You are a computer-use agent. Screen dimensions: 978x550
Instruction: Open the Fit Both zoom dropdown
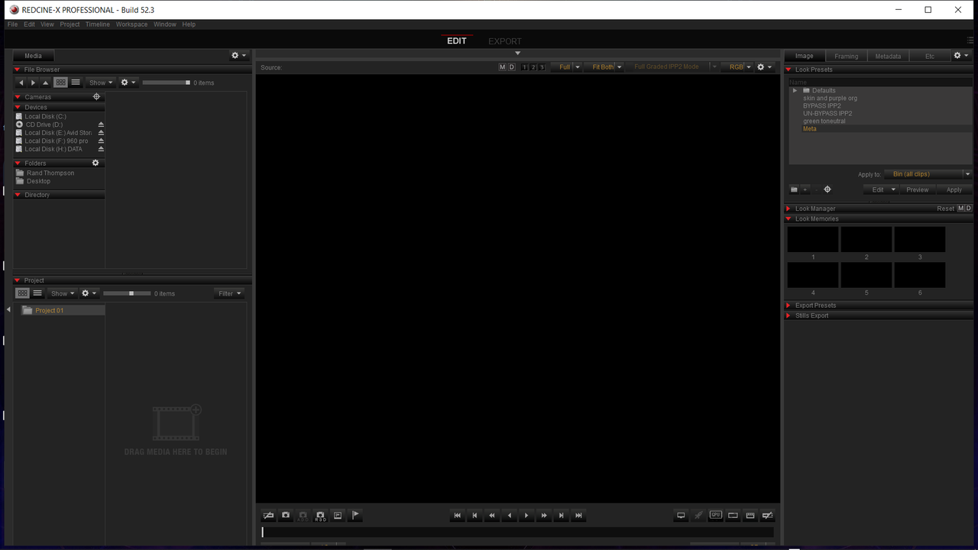[x=604, y=67]
